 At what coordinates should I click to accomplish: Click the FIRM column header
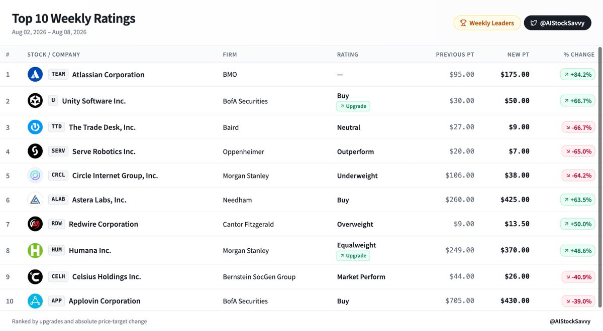(230, 55)
